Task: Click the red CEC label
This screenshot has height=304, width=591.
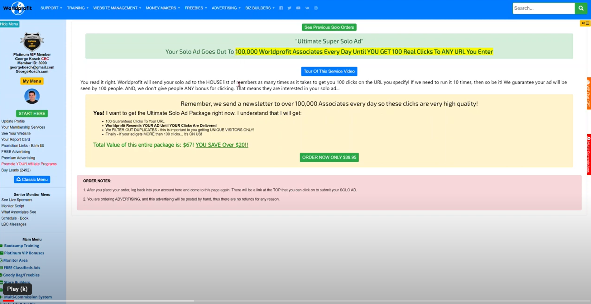Action: 45,59
